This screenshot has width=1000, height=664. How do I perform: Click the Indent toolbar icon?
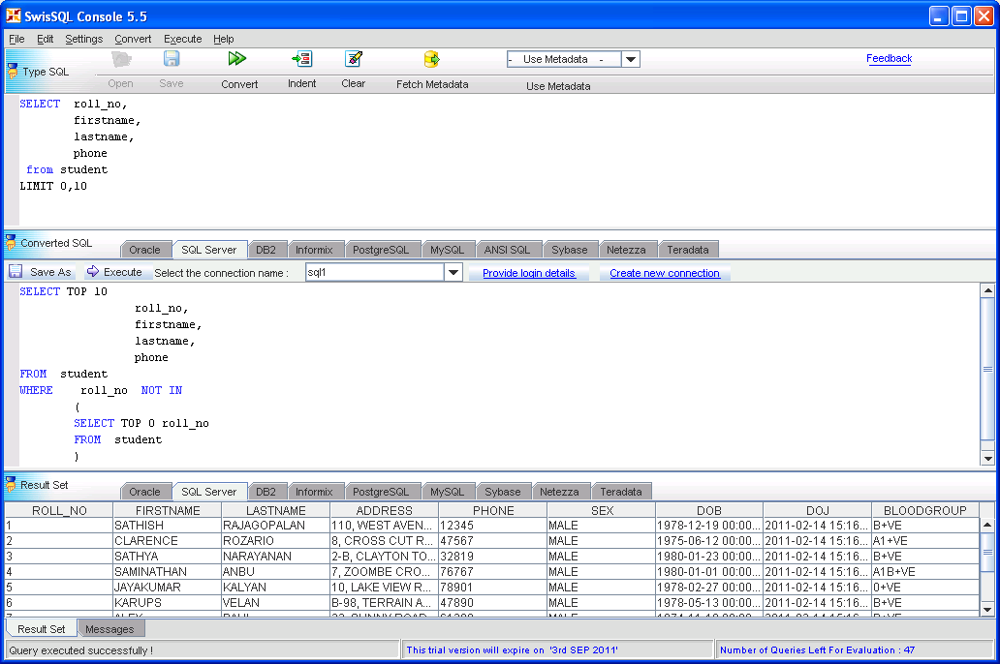click(301, 59)
